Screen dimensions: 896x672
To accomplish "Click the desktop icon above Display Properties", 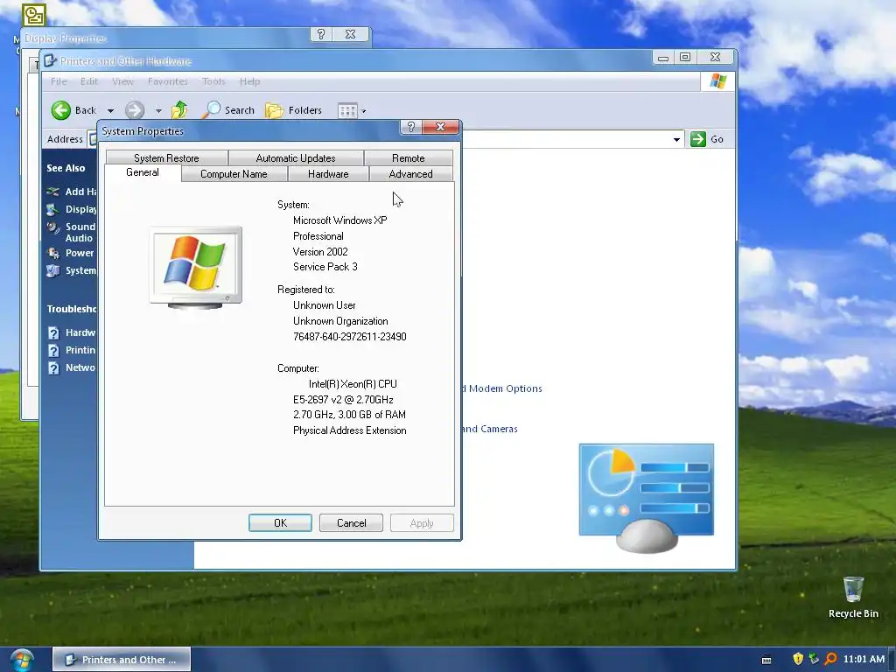I will 34,14.
